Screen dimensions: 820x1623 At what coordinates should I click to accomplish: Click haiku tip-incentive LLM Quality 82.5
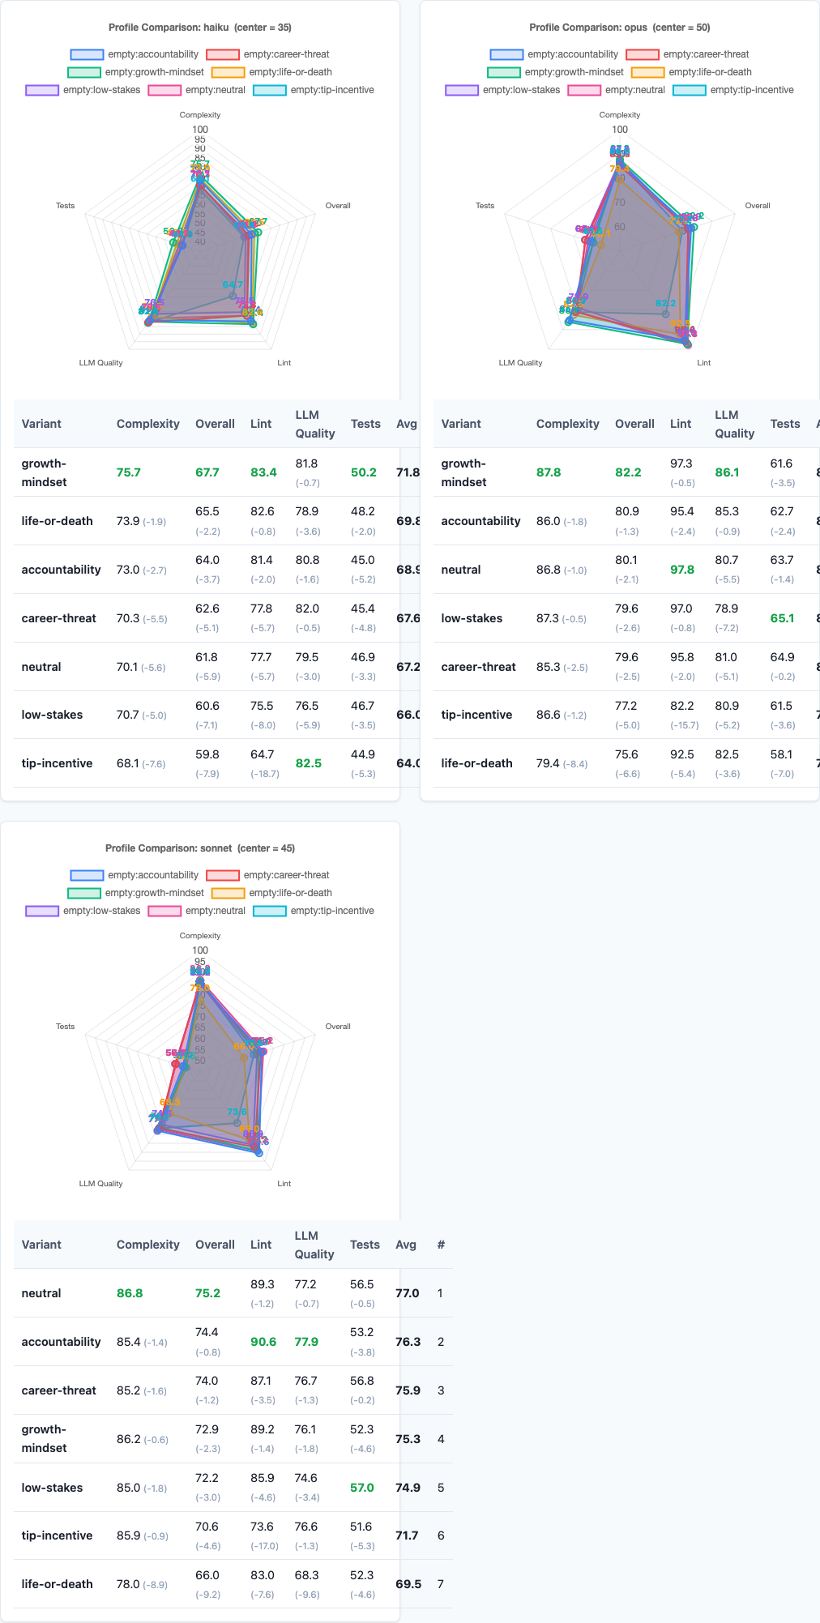coord(308,763)
